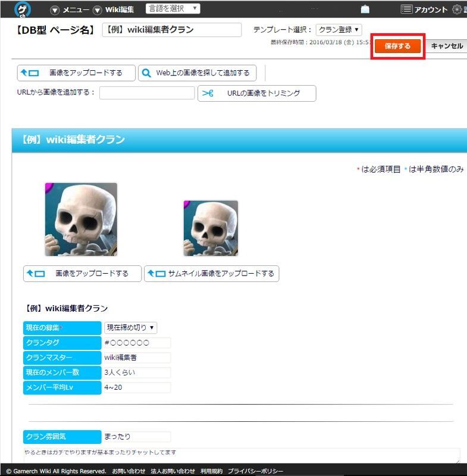Expand the 言語を選択 language dropdown
Viewport: 467px width, 476px height.
[173, 9]
